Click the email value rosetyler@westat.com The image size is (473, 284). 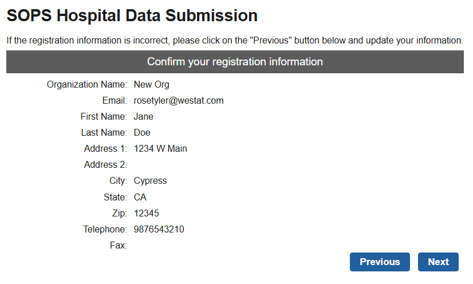tap(179, 101)
